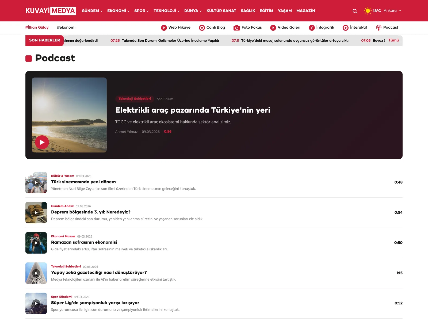Image resolution: width=428 pixels, height=321 pixels.
Task: Click the sunny weather icon
Action: tap(368, 11)
